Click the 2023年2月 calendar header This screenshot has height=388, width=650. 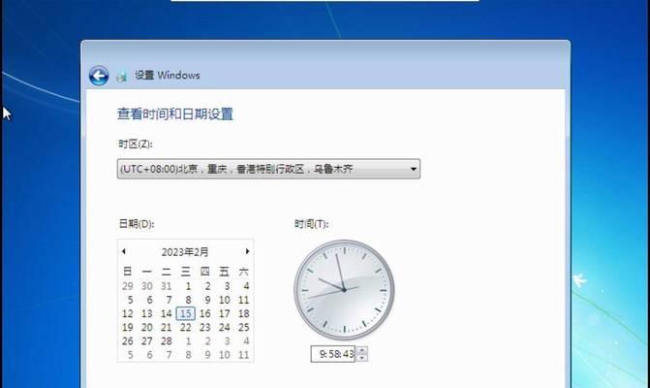tap(185, 252)
